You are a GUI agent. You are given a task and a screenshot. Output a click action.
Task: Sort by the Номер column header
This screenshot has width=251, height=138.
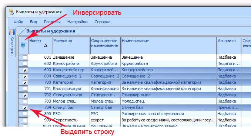[x=40, y=45]
